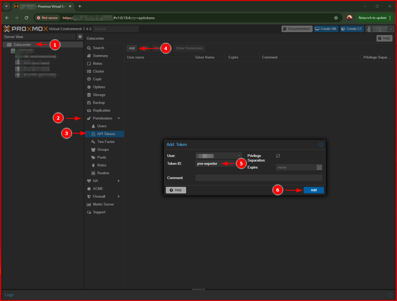Sort by Privilege Separation column header
397x301 pixels.
tap(377, 57)
